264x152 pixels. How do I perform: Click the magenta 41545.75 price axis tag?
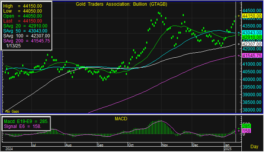tap(252, 56)
